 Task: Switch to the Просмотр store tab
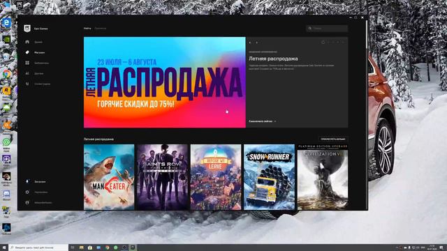[x=101, y=29]
